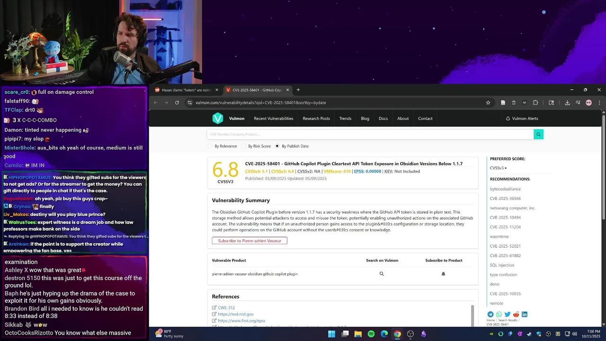This screenshot has width=606, height=341.
Task: Click the Vulmon logo icon
Action: tap(217, 118)
